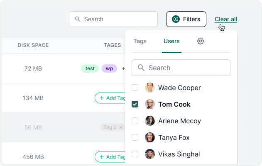Click Wade Cooper's avatar
This screenshot has width=262, height=166.
(x=150, y=88)
